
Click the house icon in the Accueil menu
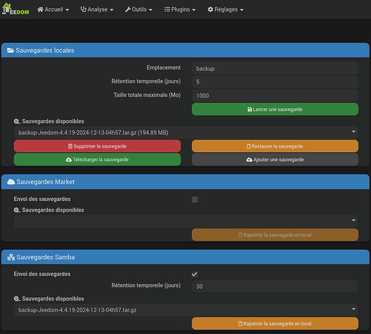tap(41, 9)
